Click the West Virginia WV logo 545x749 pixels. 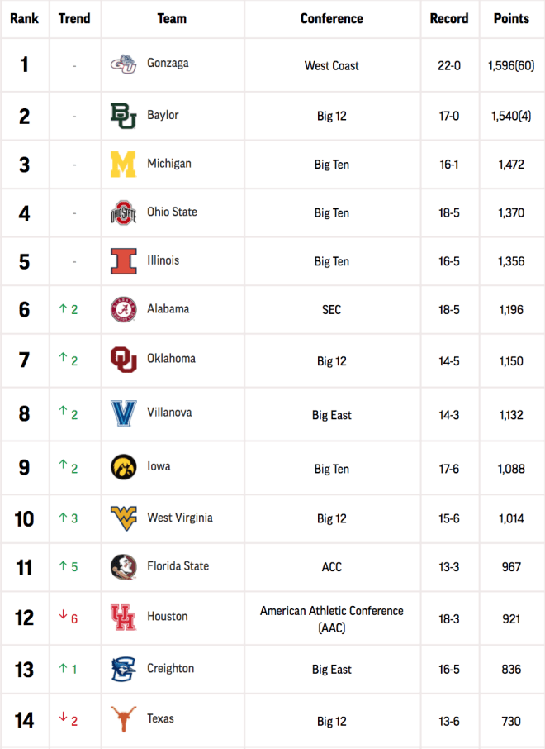tap(123, 518)
